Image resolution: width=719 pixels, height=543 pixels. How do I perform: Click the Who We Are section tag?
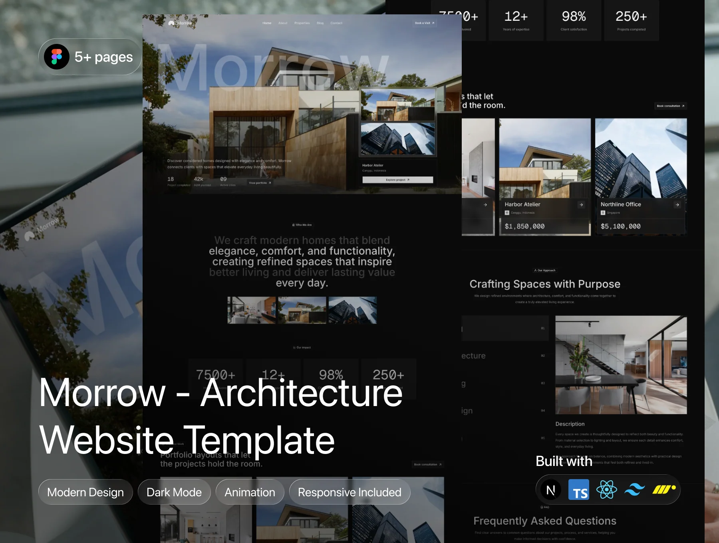click(x=302, y=225)
